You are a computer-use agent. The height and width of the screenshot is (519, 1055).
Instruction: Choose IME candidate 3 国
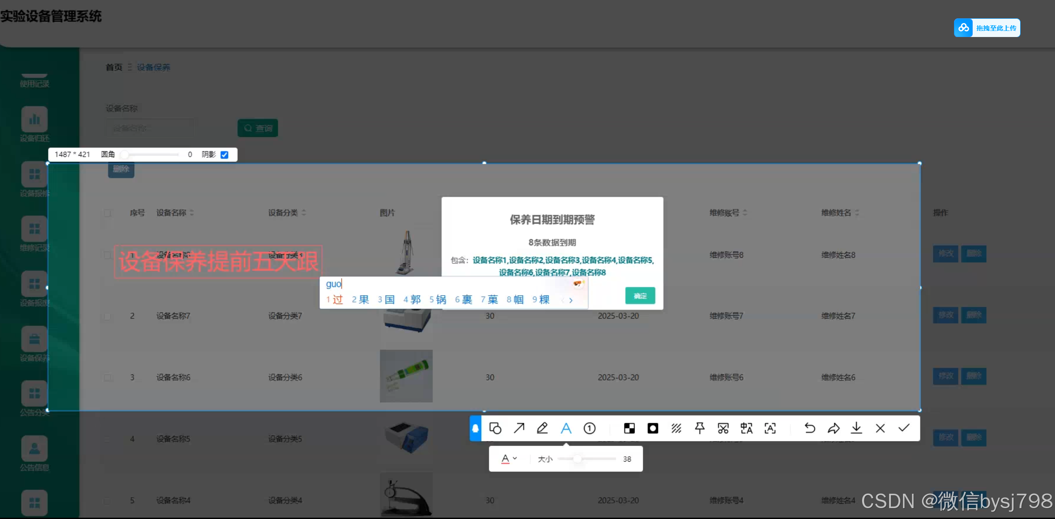point(386,300)
